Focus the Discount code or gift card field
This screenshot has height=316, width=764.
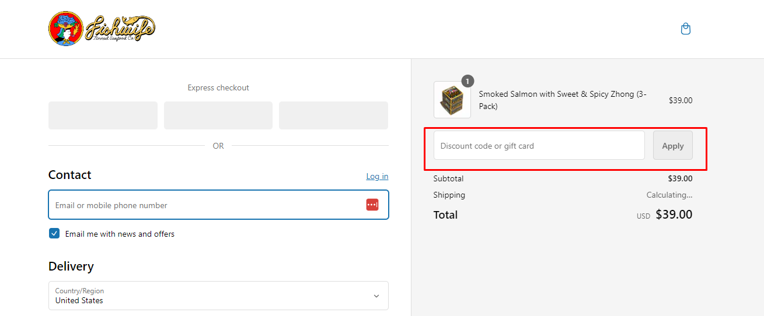click(x=539, y=145)
